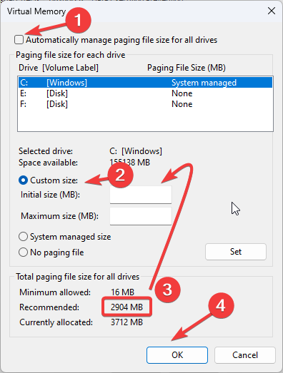
Task: Click the Virtual Memory title bar text
Action: (36, 11)
